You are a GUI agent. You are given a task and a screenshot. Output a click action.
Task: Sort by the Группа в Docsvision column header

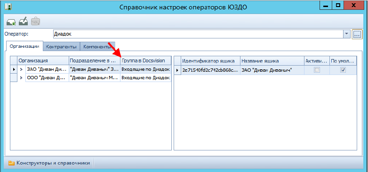pos(146,61)
